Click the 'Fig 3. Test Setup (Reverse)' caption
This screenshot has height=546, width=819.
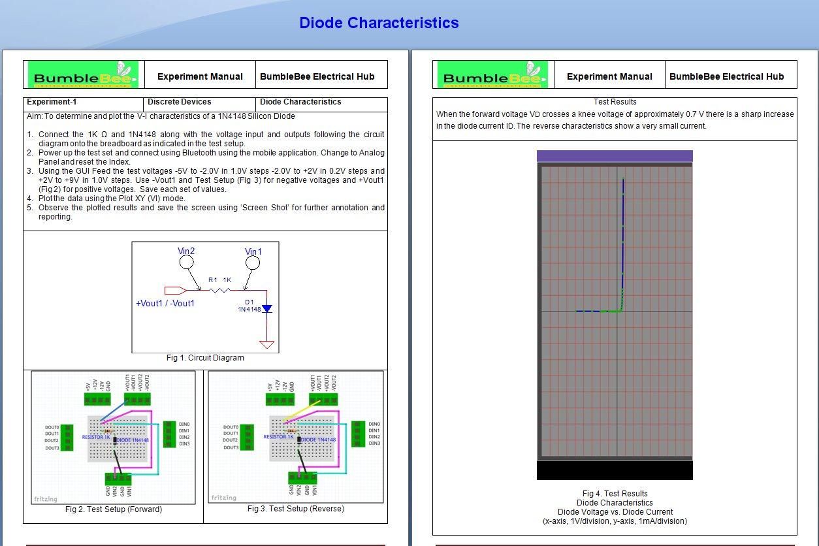pyautogui.click(x=295, y=509)
